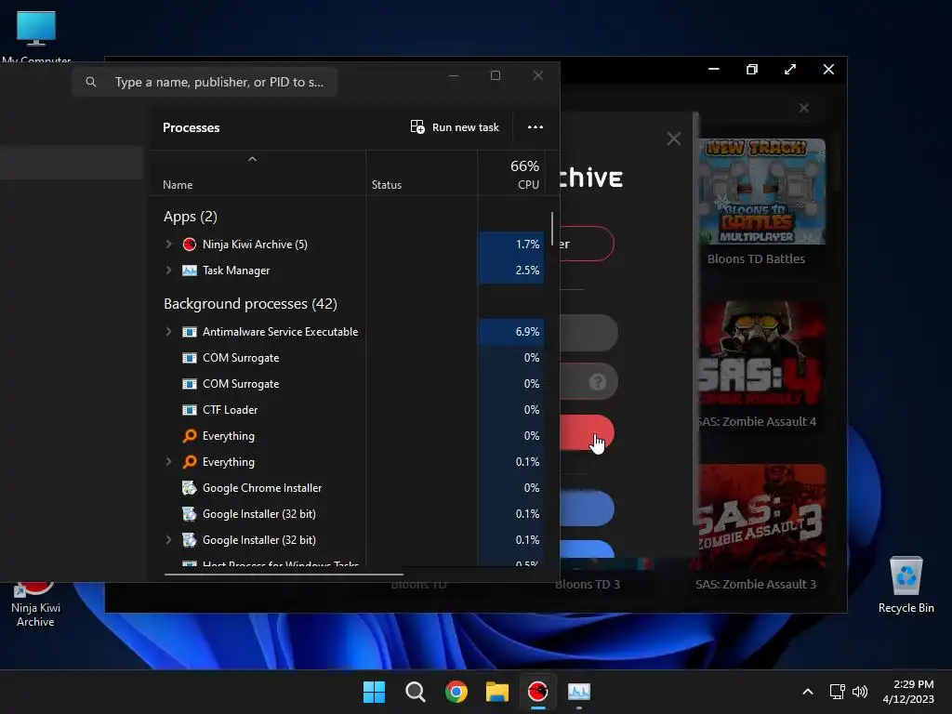The width and height of the screenshot is (952, 714).
Task: Select the Task Manager process icon
Action: pos(190,271)
